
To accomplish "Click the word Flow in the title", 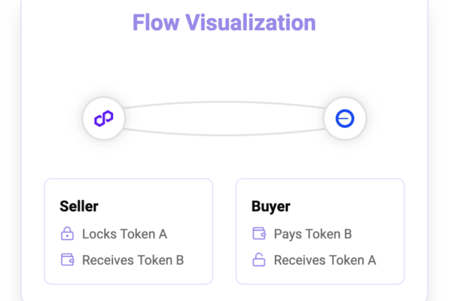I will [156, 23].
